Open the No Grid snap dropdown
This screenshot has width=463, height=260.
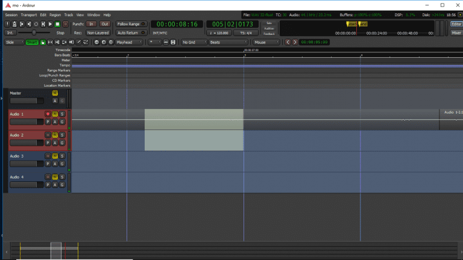[194, 42]
